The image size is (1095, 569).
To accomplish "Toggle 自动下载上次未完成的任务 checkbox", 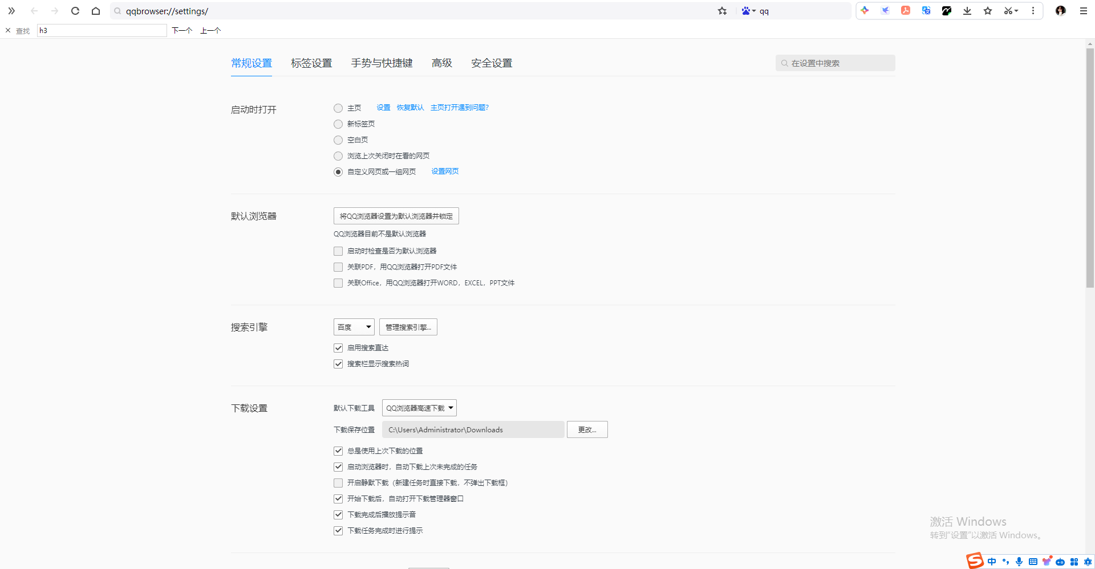I will click(338, 467).
